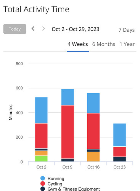This screenshot has height=191, width=140.
Task: Toggle Gym & Fitness Equipment legend circle
Action: (43, 189)
